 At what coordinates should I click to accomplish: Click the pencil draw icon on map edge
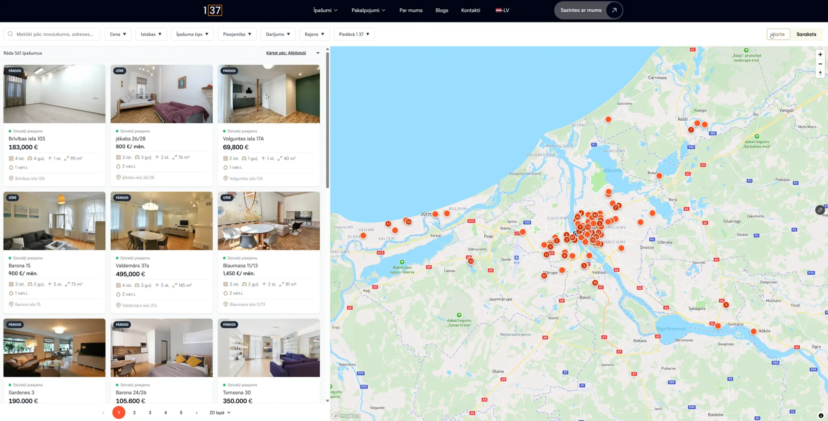(820, 210)
